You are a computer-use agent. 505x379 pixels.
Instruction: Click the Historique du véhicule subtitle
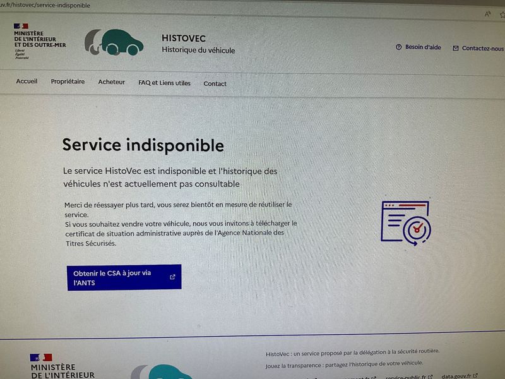[198, 50]
